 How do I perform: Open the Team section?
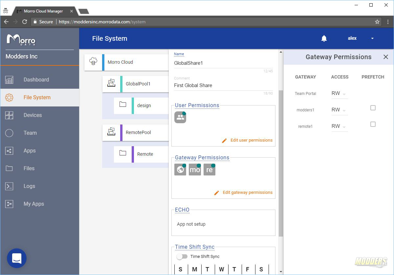pyautogui.click(x=40, y=133)
